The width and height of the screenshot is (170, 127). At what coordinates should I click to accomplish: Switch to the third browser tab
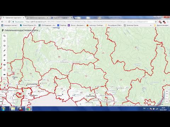click(x=61, y=18)
